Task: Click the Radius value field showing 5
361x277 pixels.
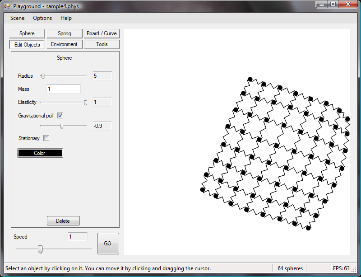Action: coord(102,76)
